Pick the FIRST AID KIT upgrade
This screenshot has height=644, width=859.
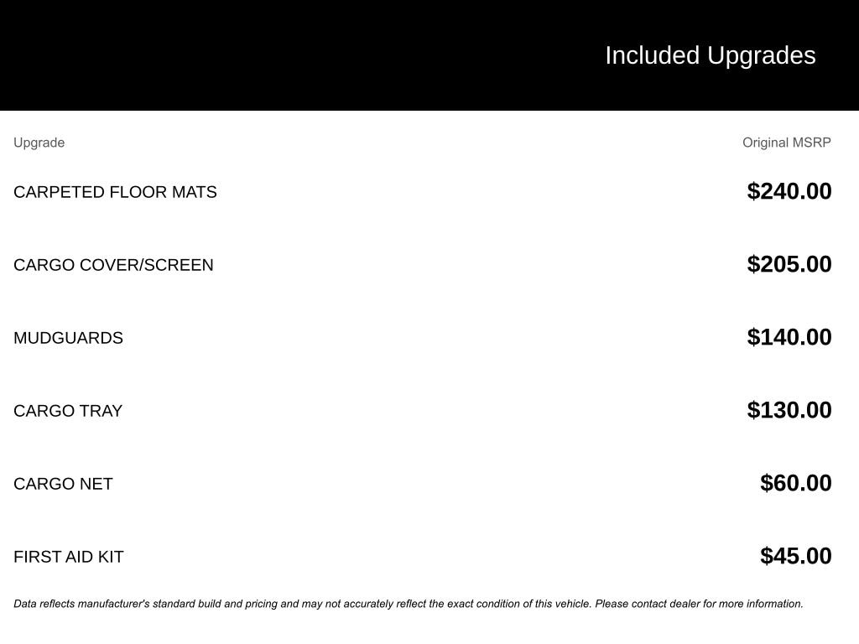tap(68, 557)
